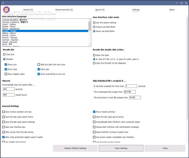Enable Show registry value checkbox
The image size is (189, 158).
click(6, 74)
